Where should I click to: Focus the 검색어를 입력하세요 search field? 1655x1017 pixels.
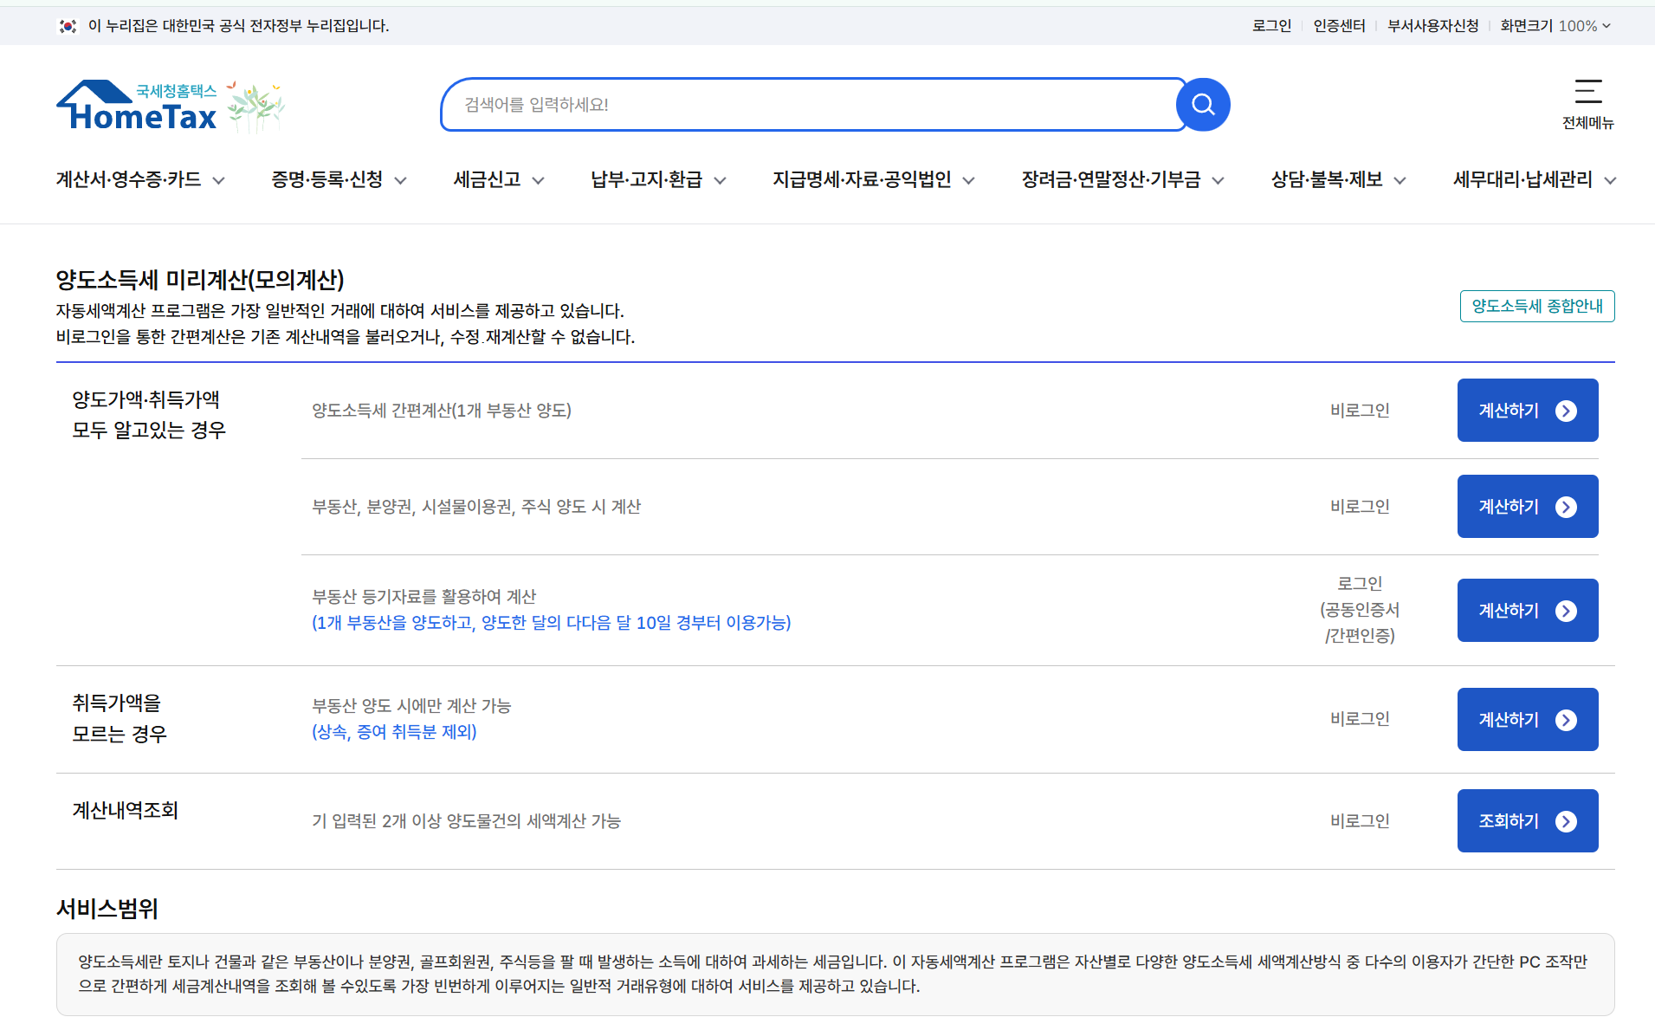point(810,105)
